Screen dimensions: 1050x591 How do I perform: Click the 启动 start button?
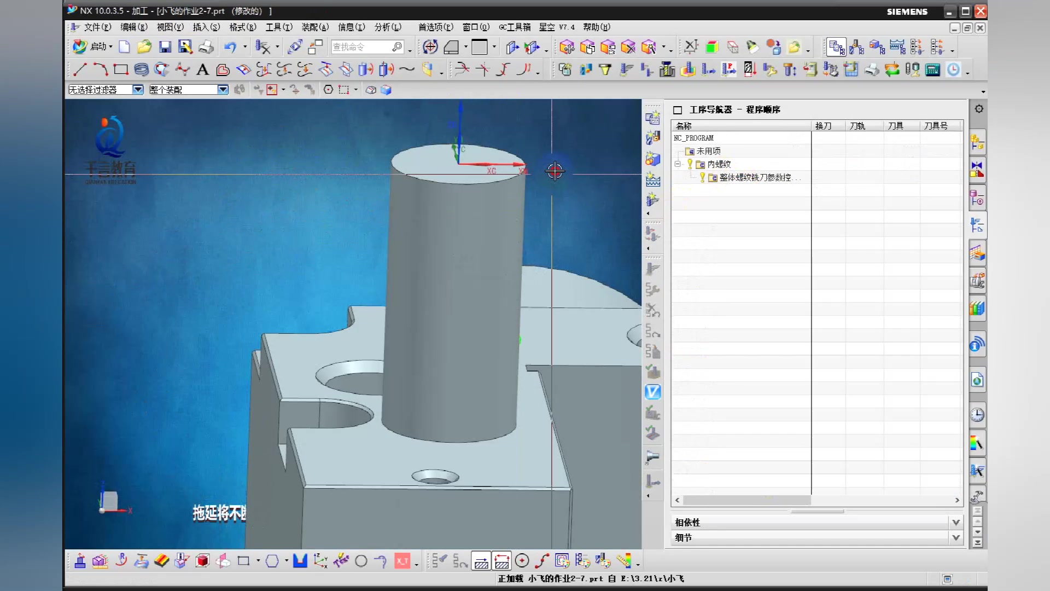pos(93,47)
